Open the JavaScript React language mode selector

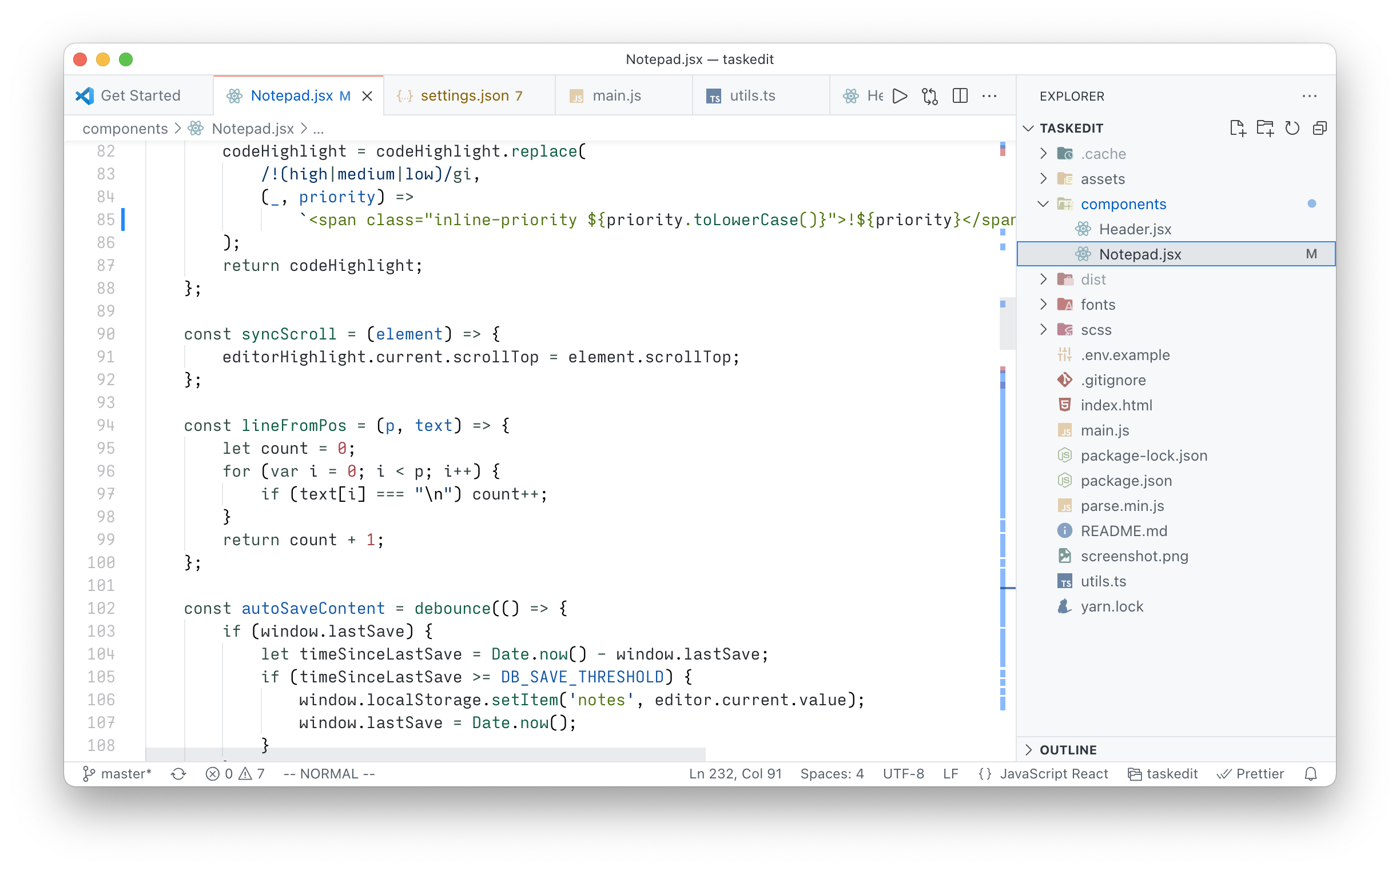(x=1053, y=774)
